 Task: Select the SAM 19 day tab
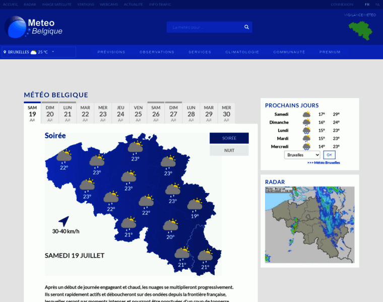click(x=32, y=113)
